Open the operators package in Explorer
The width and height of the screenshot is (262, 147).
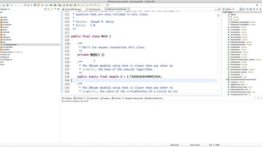click(5, 37)
